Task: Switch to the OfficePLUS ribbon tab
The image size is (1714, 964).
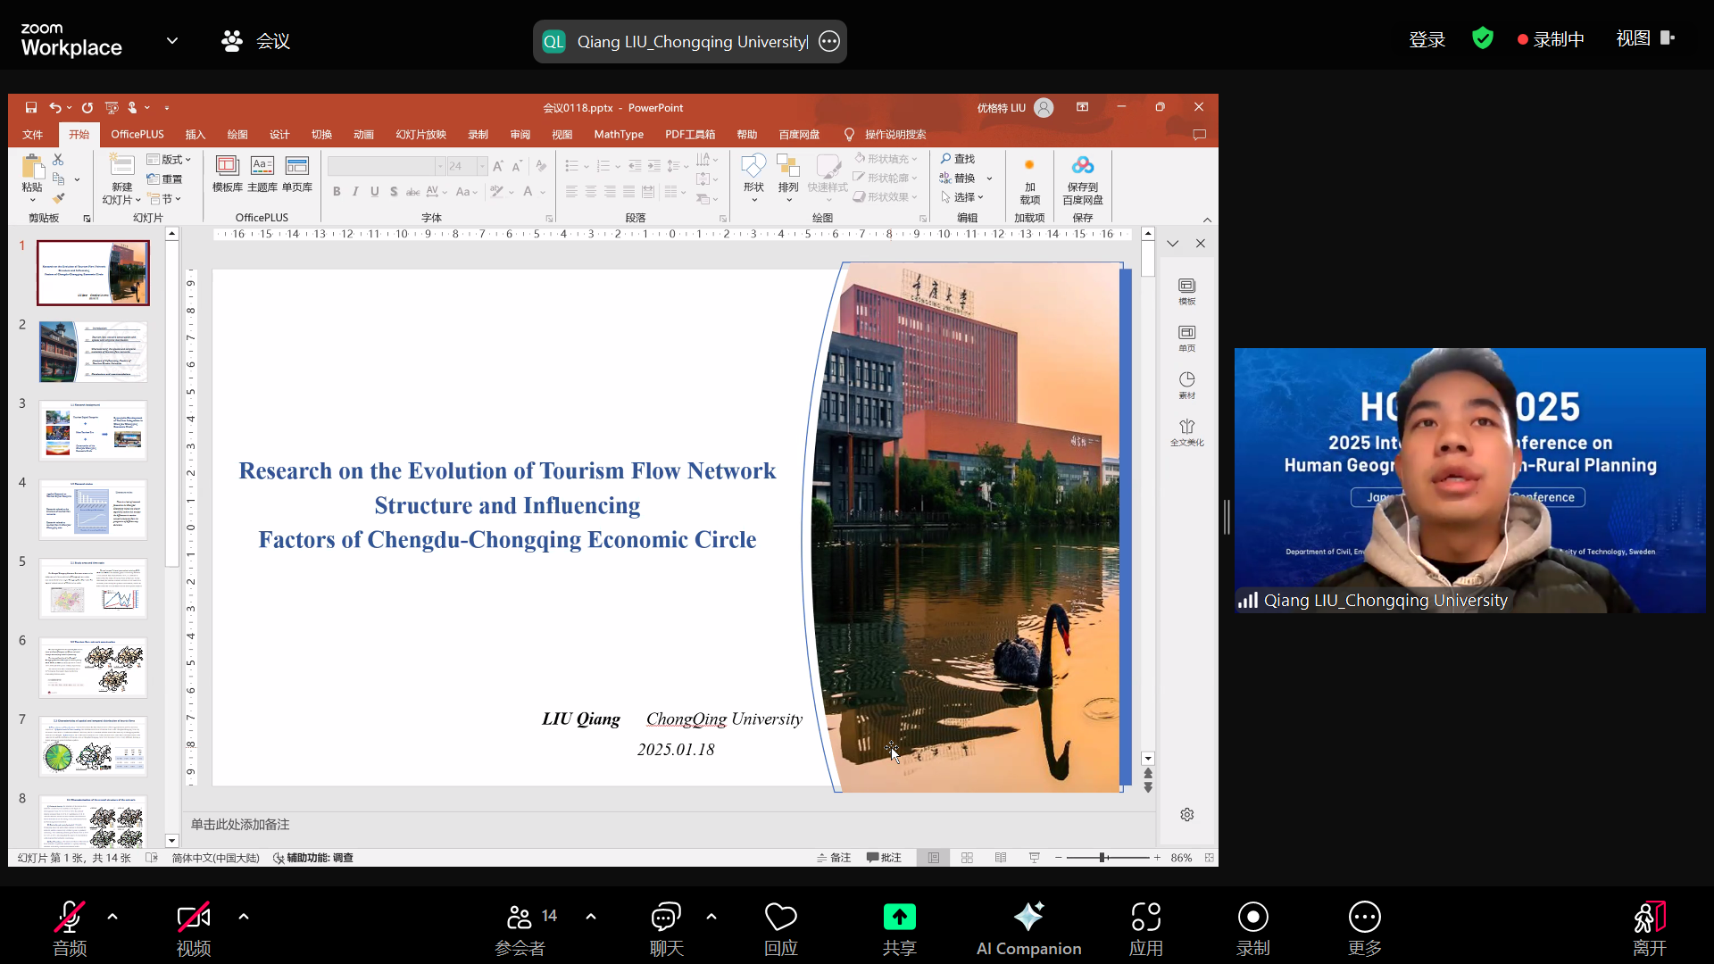Action: coord(137,135)
